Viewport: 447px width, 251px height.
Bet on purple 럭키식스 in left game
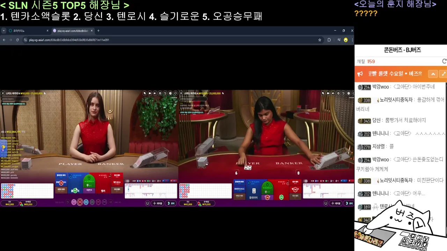(89, 191)
